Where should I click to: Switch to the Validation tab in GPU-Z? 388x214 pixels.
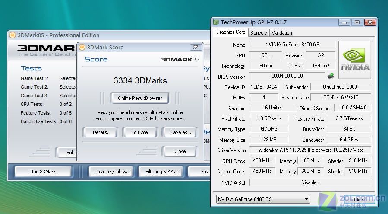point(281,33)
